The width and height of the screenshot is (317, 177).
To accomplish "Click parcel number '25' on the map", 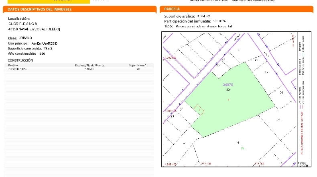I will click(x=218, y=65).
